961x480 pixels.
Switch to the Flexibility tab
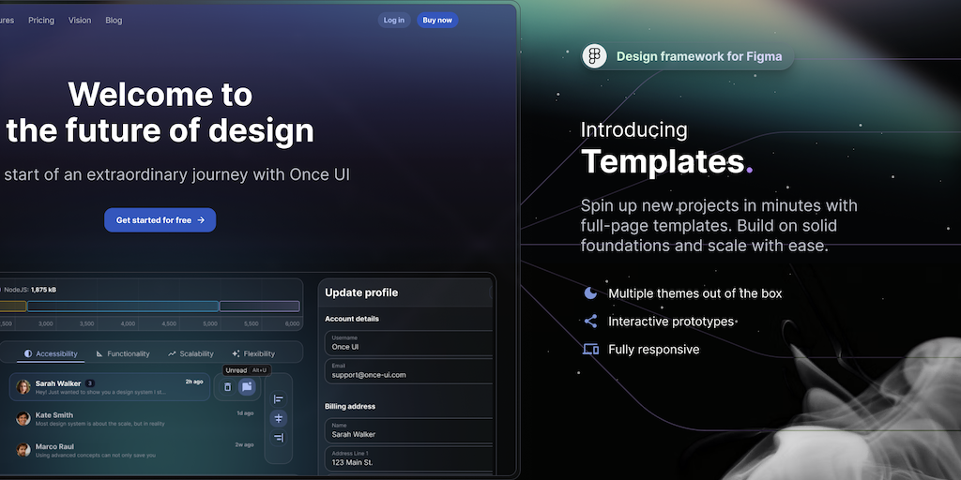click(253, 353)
